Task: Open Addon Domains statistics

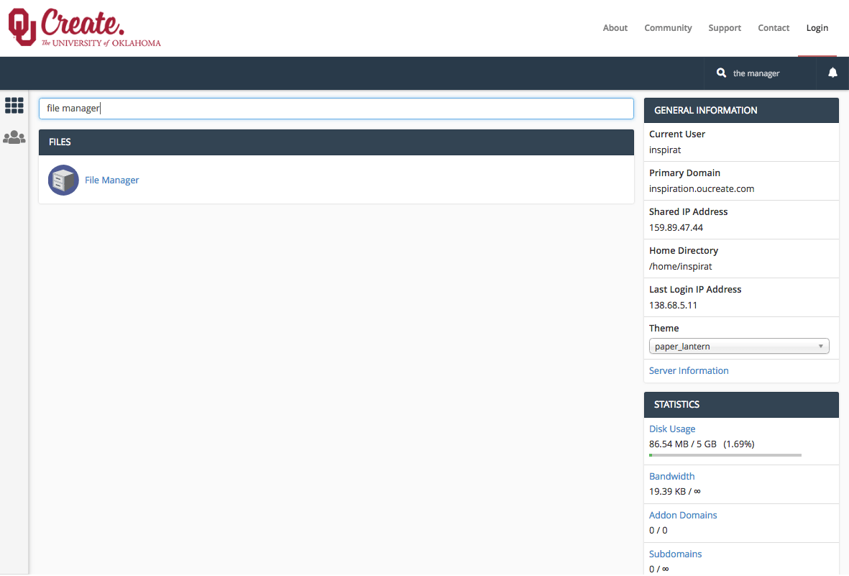Action: [x=682, y=515]
